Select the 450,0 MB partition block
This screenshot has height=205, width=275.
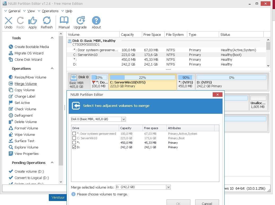point(186,82)
